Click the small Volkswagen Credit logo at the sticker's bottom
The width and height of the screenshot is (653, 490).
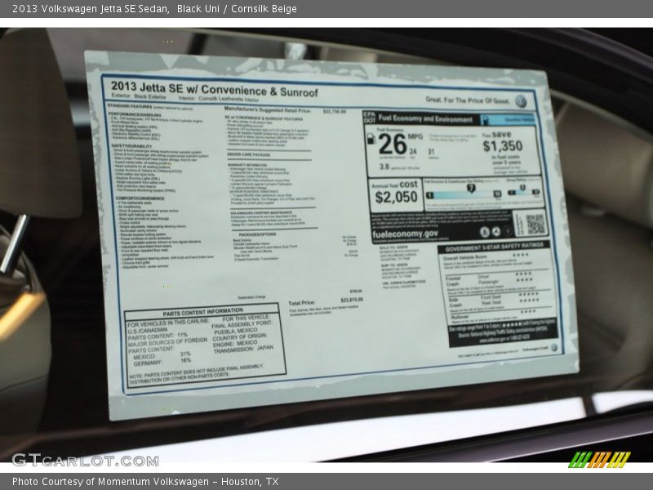(x=554, y=347)
